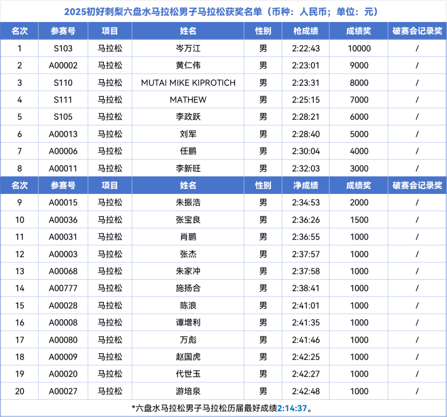The width and height of the screenshot is (447, 417).
Task: Click bib number S103
Action: [63, 48]
